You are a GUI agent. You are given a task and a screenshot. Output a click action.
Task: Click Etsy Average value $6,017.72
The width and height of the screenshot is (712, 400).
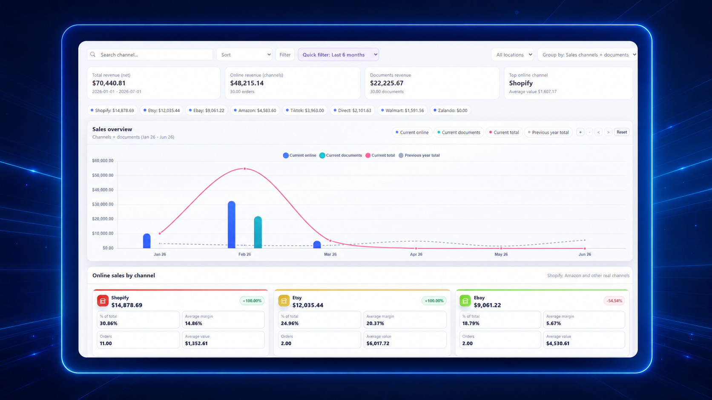point(405,340)
